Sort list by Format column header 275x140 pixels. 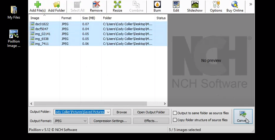[70, 18]
